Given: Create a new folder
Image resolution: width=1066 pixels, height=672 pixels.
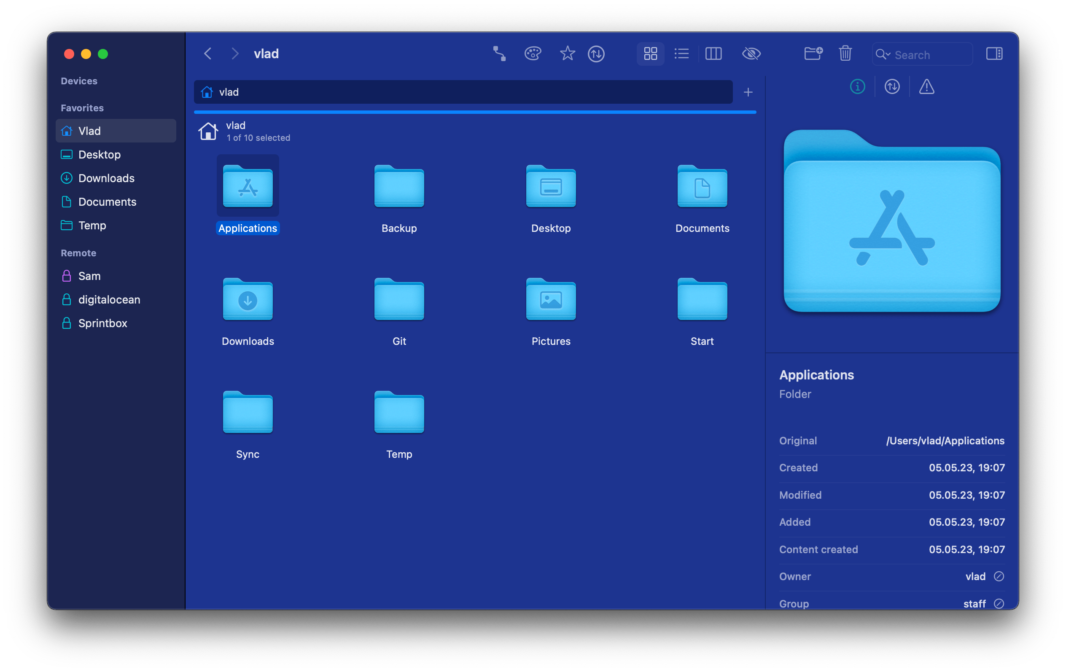Looking at the screenshot, I should [813, 54].
